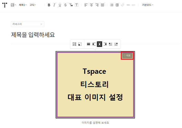The width and height of the screenshot is (182, 128).
Task: Click the Tistory logo icon
Action: tap(5, 5)
